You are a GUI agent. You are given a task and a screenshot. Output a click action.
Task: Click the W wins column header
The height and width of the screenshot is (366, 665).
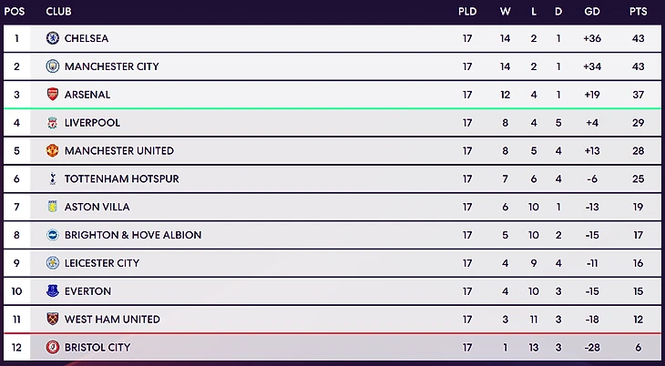[505, 12]
